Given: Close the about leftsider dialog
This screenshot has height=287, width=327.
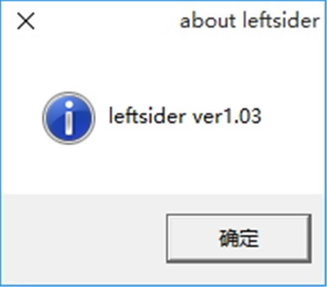Looking at the screenshot, I should [26, 21].
